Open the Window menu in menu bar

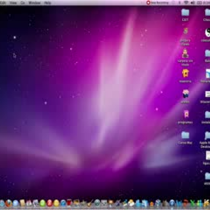tap(34, 3)
